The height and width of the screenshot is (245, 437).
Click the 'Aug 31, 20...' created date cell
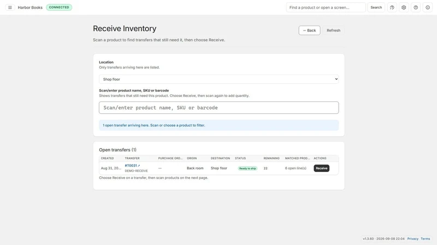(111, 168)
